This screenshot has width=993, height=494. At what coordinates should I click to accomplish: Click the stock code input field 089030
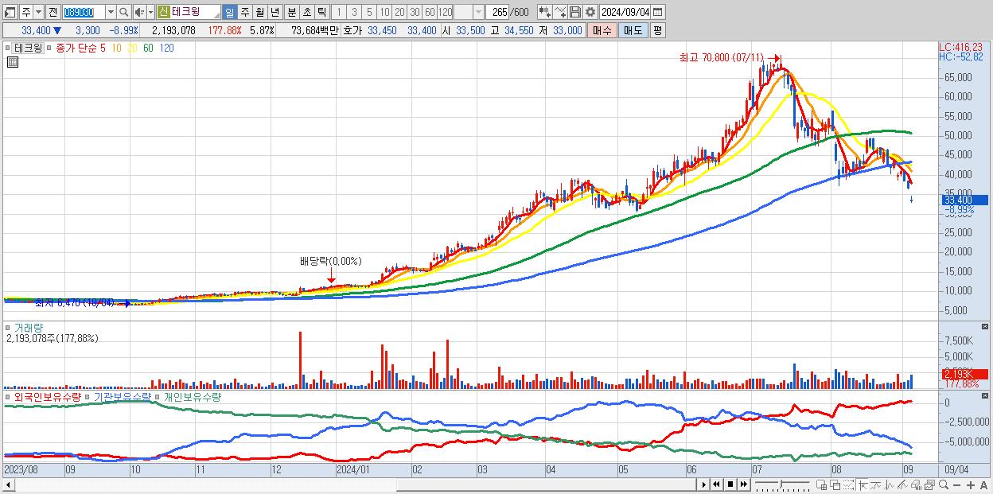84,12
